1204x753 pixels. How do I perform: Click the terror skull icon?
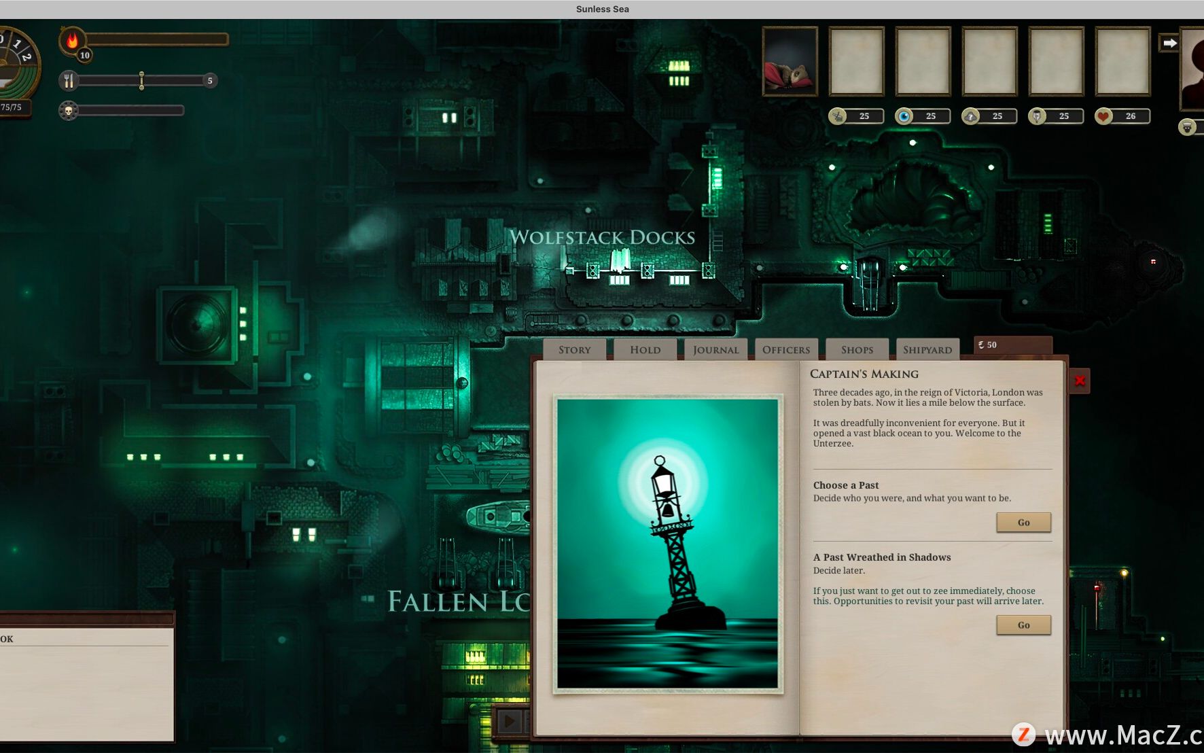click(69, 110)
